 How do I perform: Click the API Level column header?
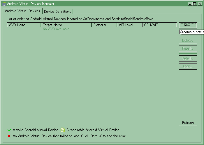click(x=130, y=25)
